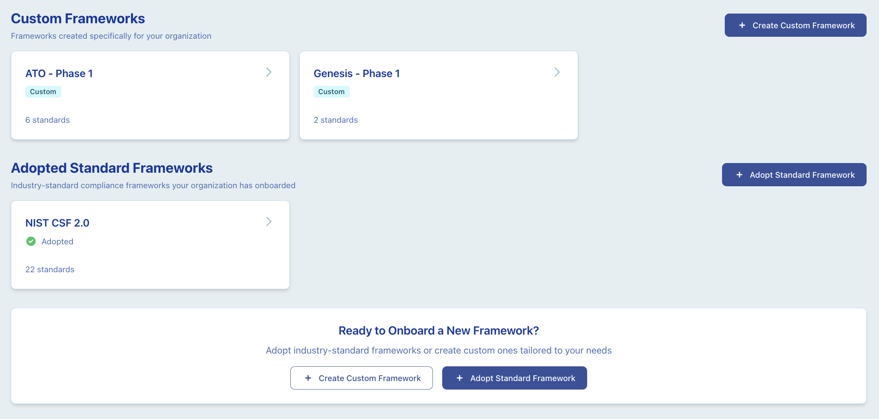
Task: Click the 2 standards count on Genesis card
Action: coord(336,120)
